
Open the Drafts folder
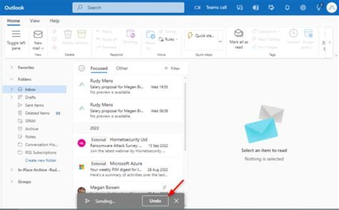pos(34,97)
